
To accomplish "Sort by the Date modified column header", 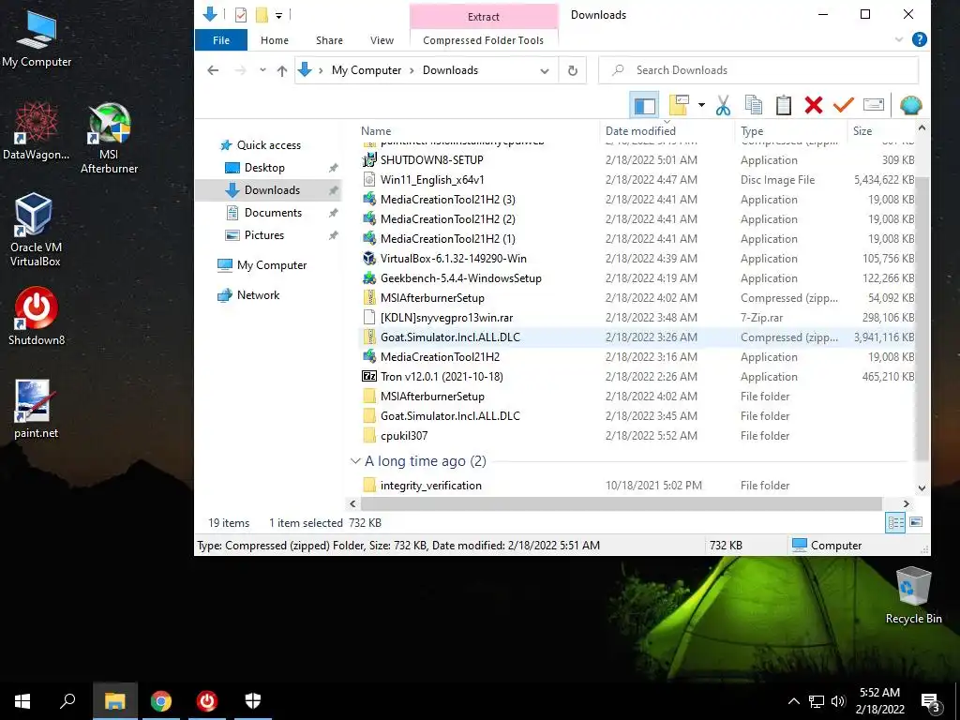I will (x=640, y=131).
